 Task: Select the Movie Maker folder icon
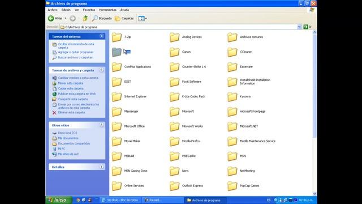117,141
